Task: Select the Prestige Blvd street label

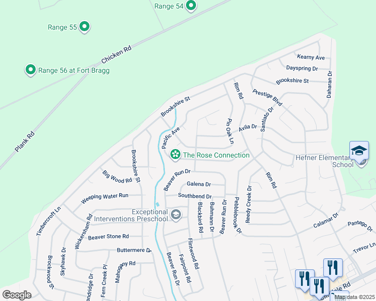Action: point(267,97)
